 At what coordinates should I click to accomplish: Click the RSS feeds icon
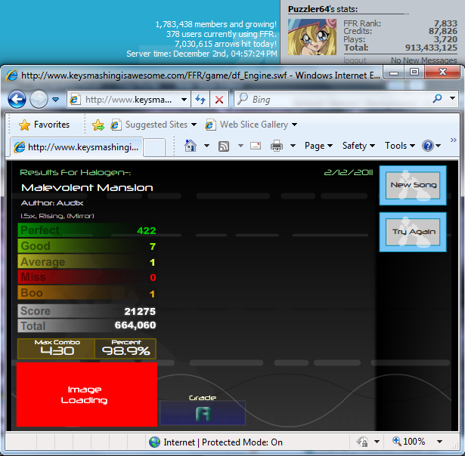click(224, 146)
